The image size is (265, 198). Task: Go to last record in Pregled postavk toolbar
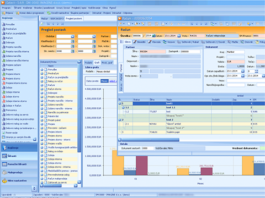point(62,24)
